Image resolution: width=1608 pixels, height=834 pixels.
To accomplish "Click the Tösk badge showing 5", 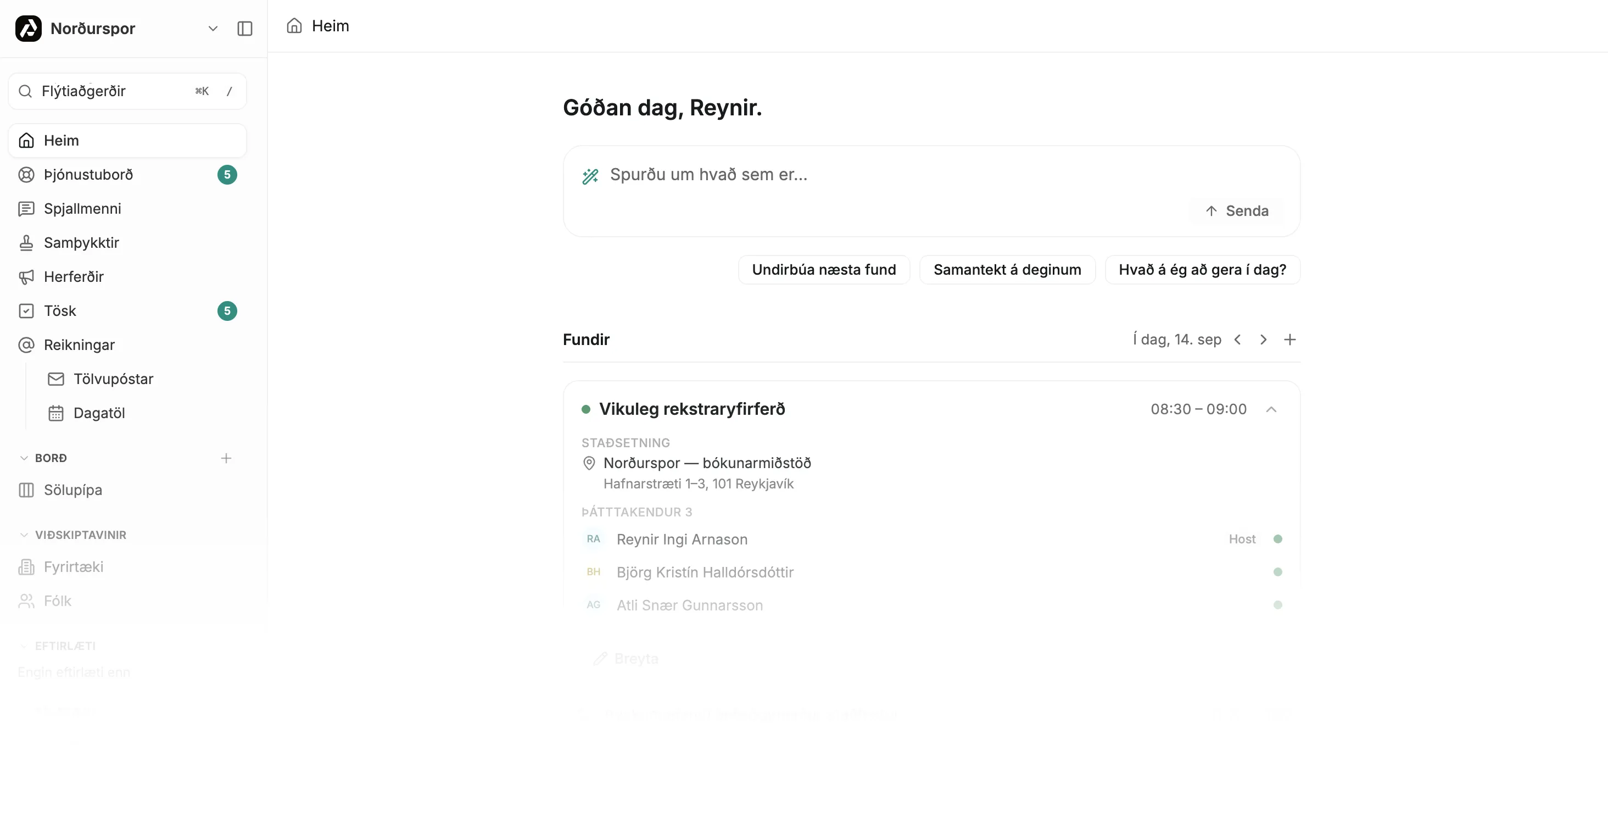I will point(227,311).
